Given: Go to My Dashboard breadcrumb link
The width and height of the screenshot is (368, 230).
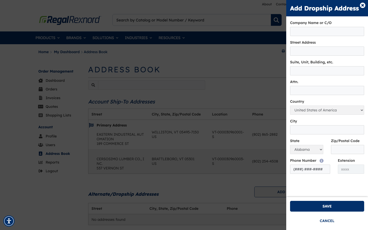Looking at the screenshot, I should (x=67, y=52).
